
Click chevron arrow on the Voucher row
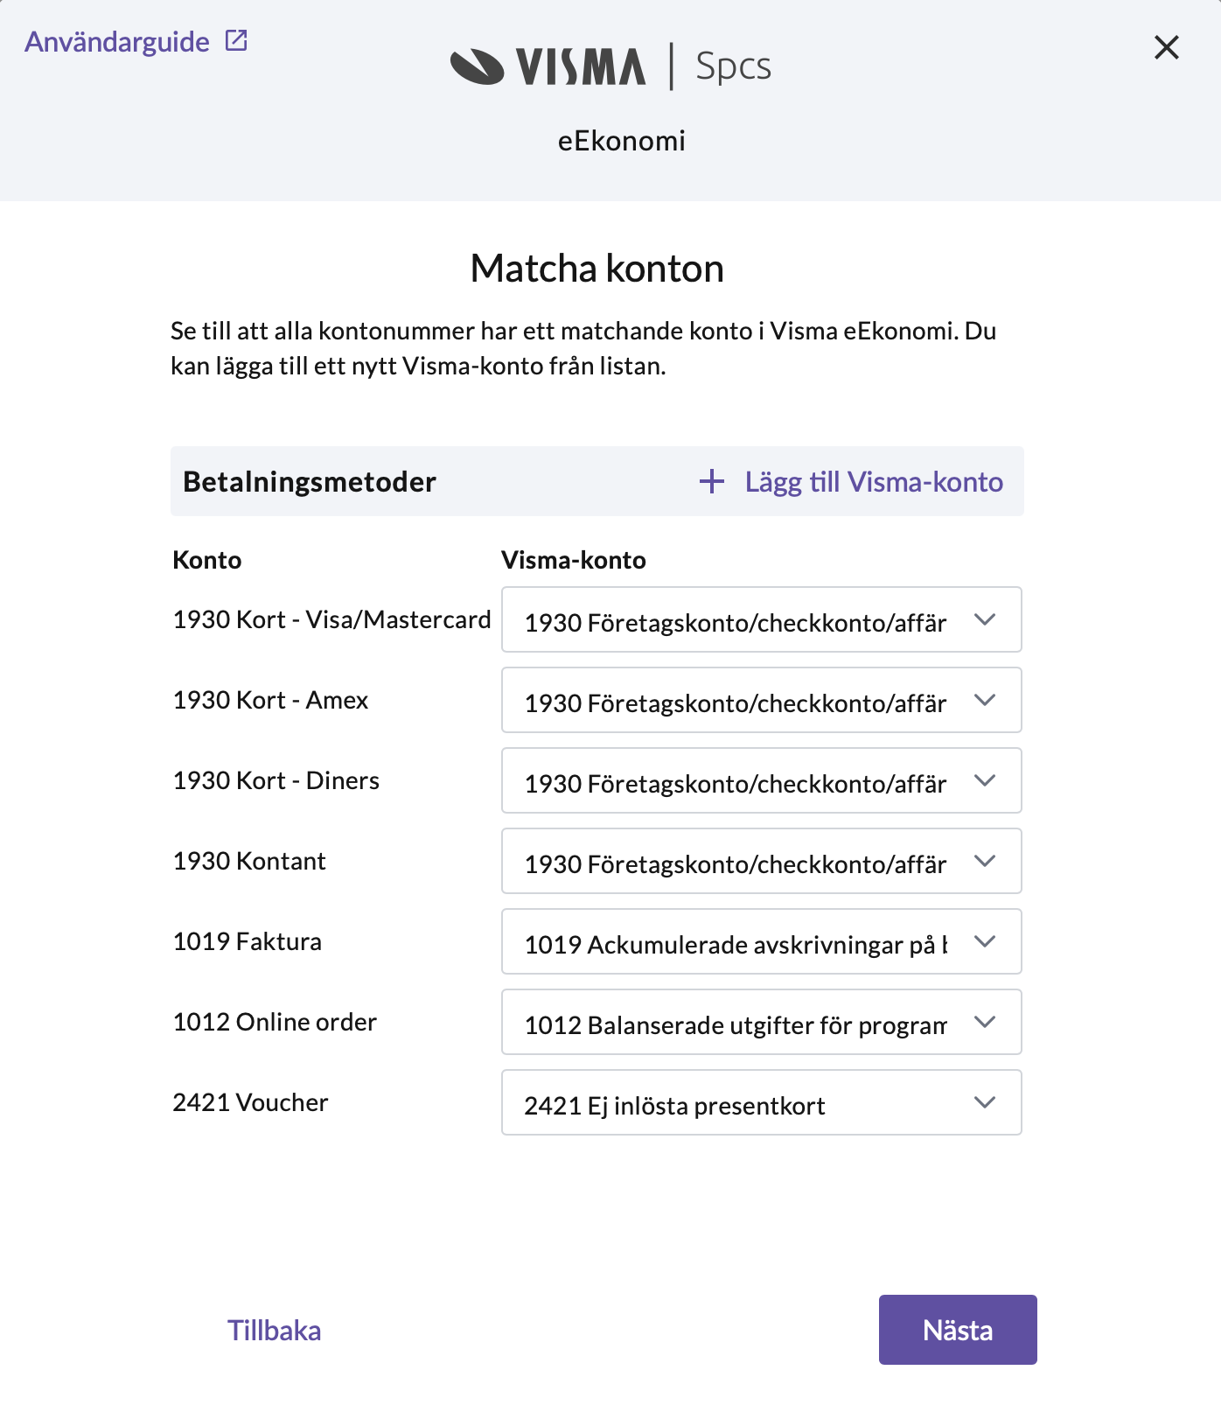[x=985, y=1102]
